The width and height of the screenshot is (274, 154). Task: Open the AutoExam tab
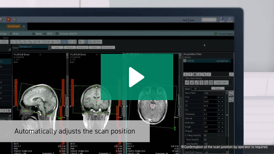click(x=14, y=26)
